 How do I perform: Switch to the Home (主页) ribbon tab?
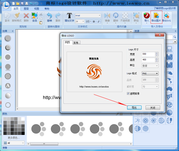pos(16,9)
